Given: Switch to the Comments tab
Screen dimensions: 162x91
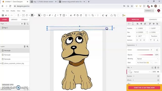Looking at the screenshot, I should pyautogui.click(x=153, y=19).
